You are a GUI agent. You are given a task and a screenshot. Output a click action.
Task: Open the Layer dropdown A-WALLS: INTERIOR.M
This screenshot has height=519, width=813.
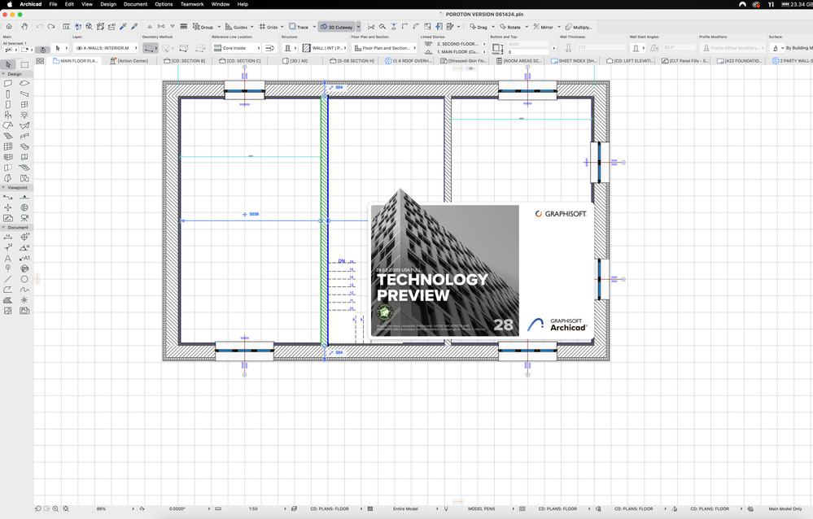pyautogui.click(x=107, y=48)
